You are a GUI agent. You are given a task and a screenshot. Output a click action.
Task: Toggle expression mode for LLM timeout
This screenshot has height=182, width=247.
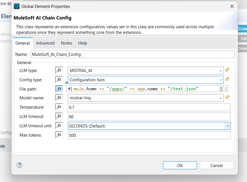pyautogui.click(x=59, y=116)
